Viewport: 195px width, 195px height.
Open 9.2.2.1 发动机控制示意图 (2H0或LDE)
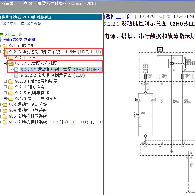pyautogui.click(x=60, y=69)
